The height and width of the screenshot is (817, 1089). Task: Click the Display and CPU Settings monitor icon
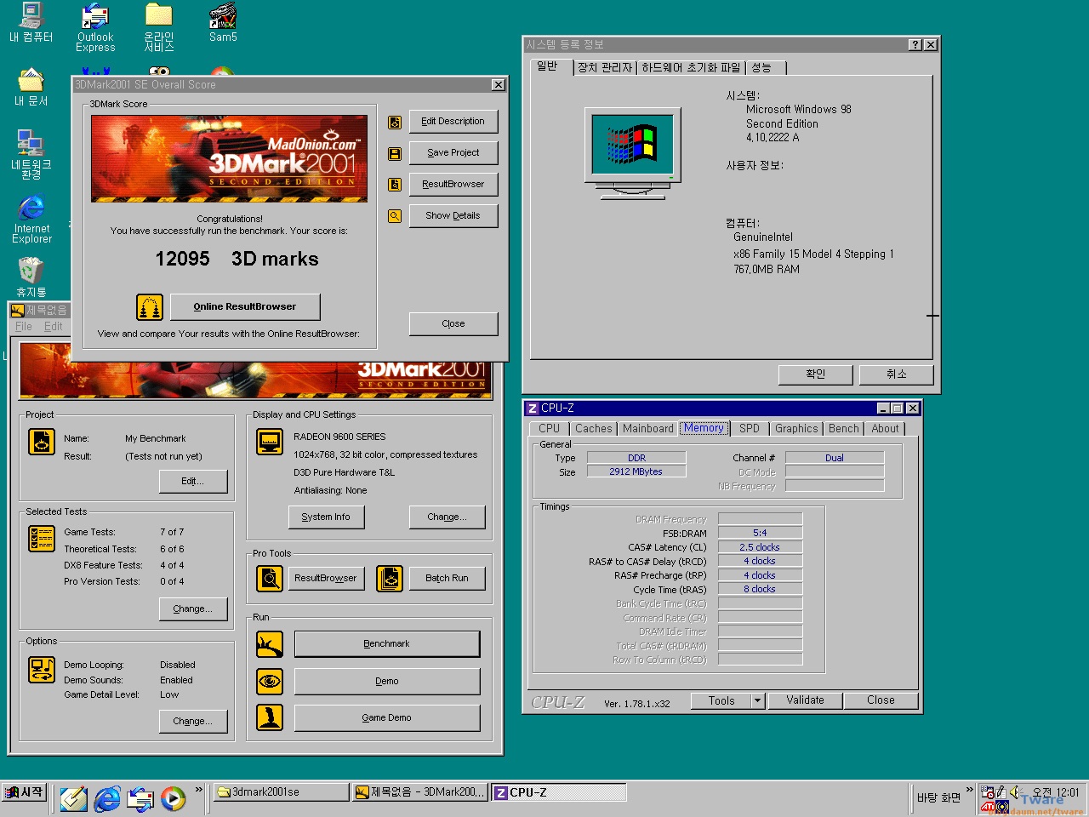270,441
